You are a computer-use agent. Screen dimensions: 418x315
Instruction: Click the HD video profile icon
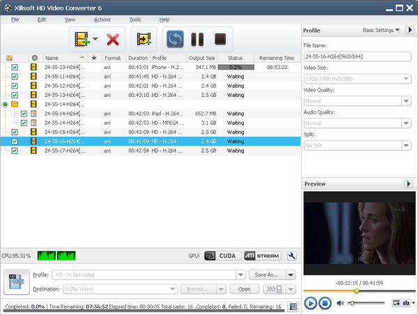click(17, 282)
